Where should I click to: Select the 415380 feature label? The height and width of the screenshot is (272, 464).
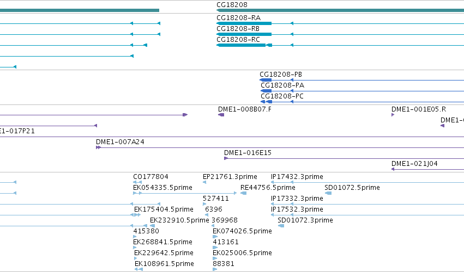[x=146, y=231]
